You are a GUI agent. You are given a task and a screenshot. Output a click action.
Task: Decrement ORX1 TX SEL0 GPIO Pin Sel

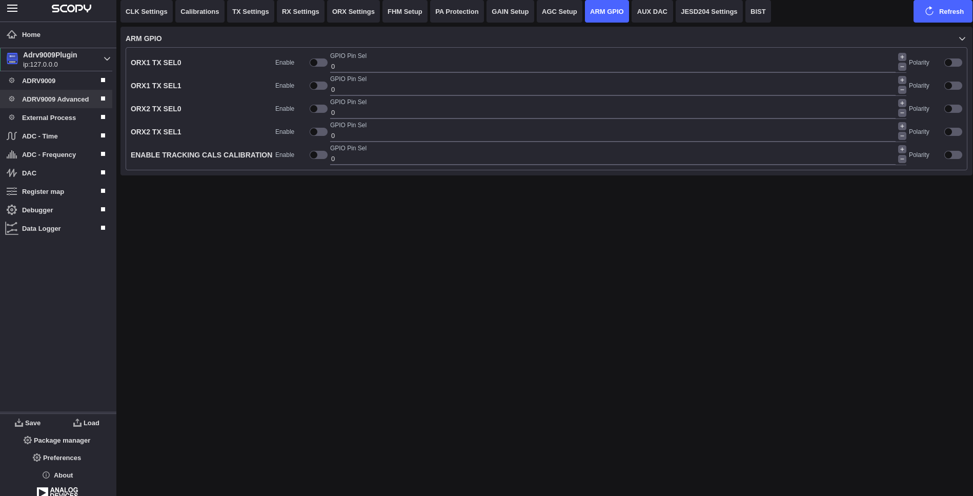(x=902, y=67)
